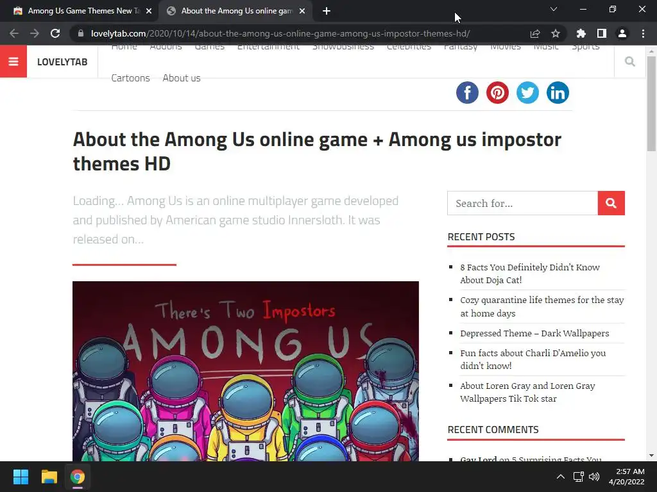657x492 pixels.
Task: Click the RECENT POSTS heading
Action: pos(481,237)
